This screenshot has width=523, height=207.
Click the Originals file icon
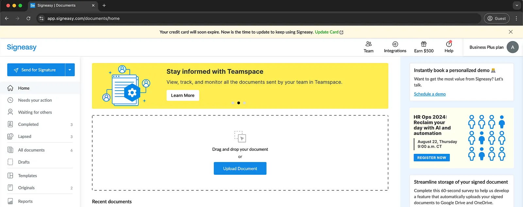10,187
